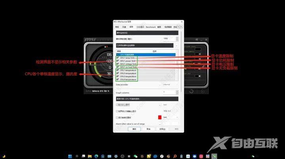Click the polling period 1000 input field
285x159 pixels.
click(169, 39)
